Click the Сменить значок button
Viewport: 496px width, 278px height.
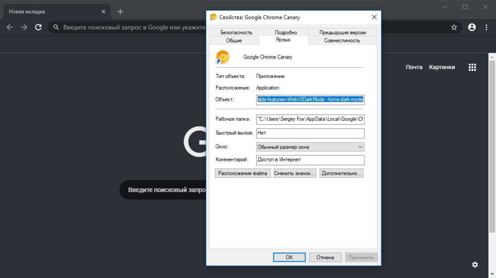(x=295, y=173)
